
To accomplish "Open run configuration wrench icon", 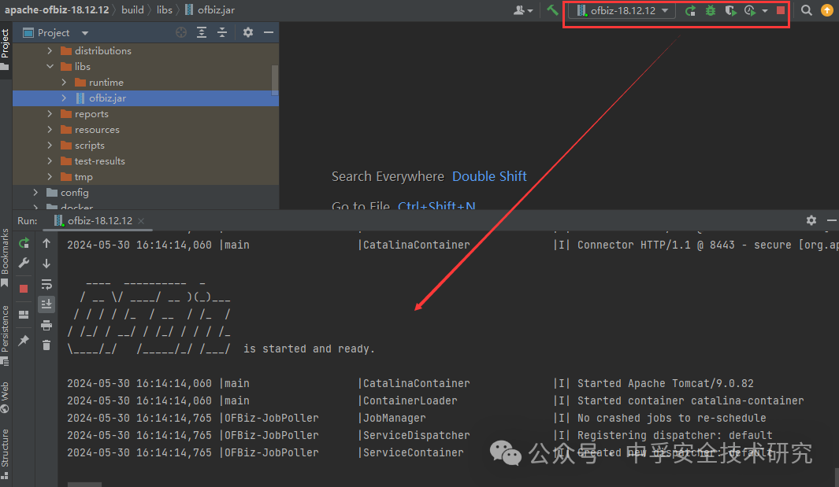I will coord(24,263).
